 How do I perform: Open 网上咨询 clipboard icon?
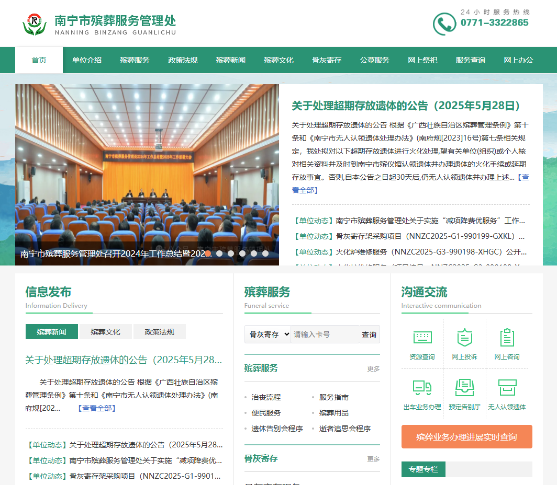pyautogui.click(x=507, y=338)
